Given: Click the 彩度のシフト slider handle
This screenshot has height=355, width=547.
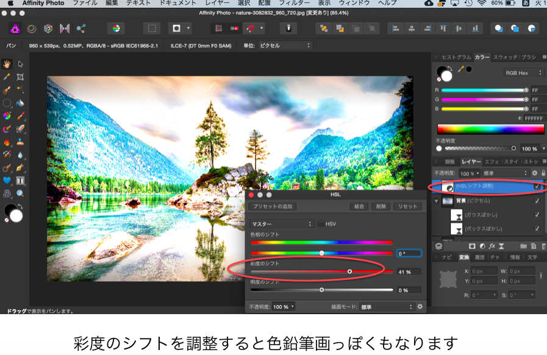Looking at the screenshot, I should 349,271.
